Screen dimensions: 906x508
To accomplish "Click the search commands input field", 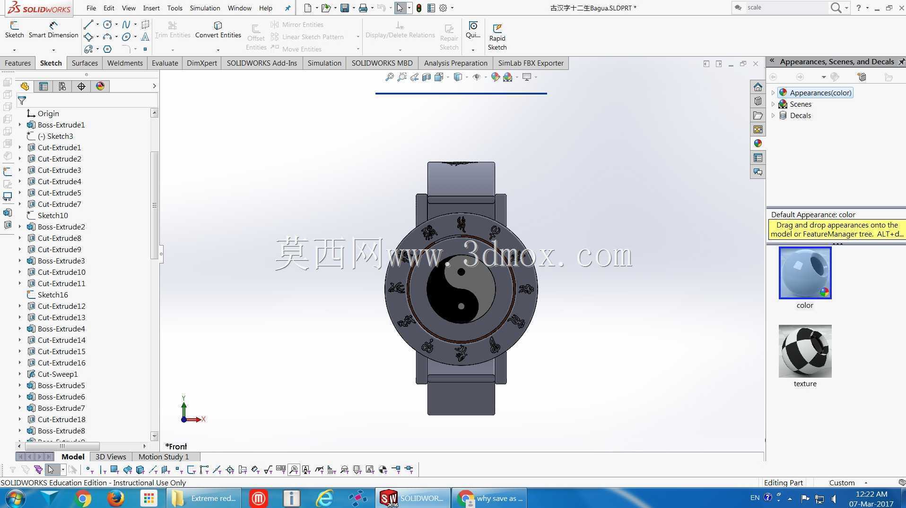I will point(787,8).
